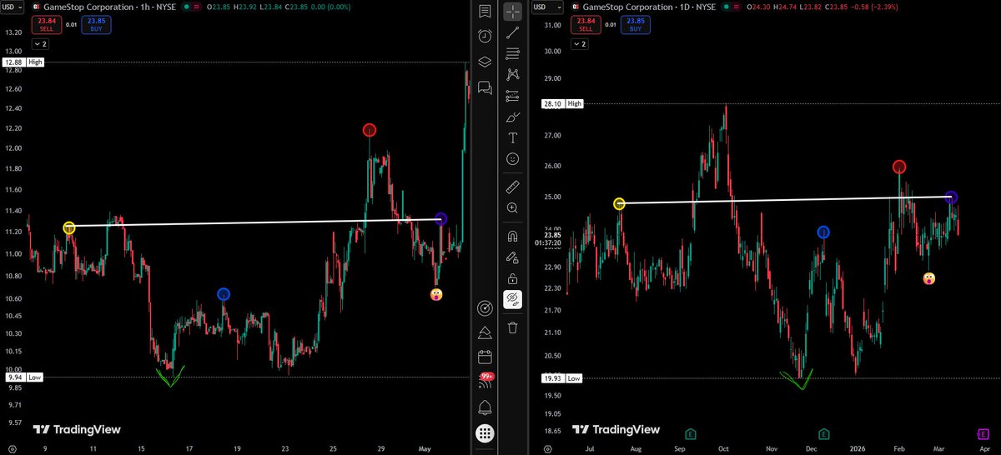This screenshot has height=455, width=1001.
Task: Select the Trend line drawing tool
Action: 512,32
